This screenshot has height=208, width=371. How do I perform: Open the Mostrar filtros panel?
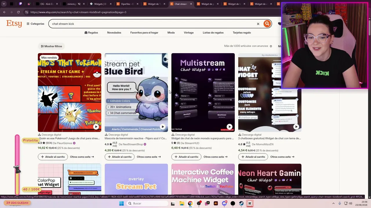tap(51, 46)
